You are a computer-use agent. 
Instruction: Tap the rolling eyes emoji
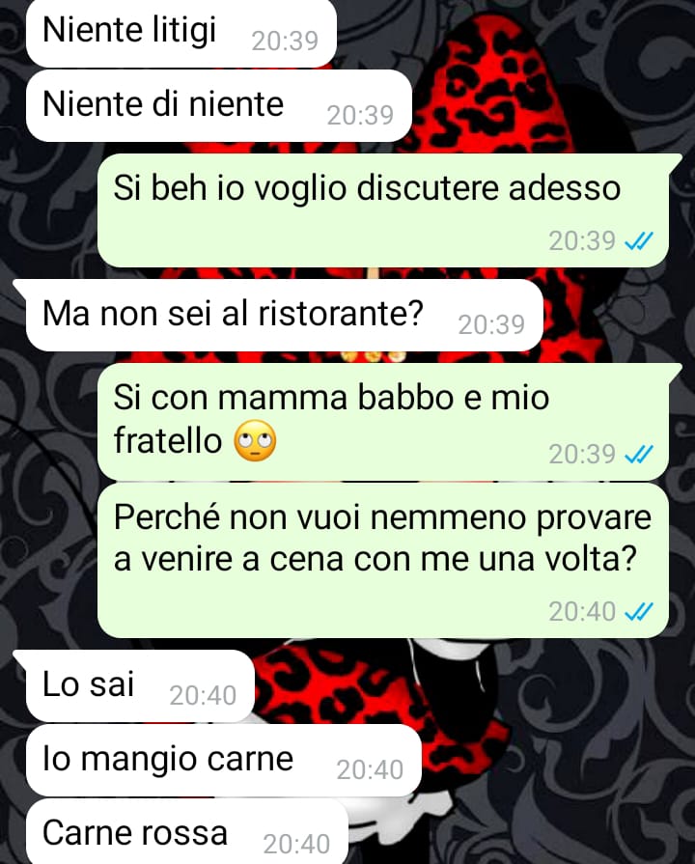pos(255,441)
